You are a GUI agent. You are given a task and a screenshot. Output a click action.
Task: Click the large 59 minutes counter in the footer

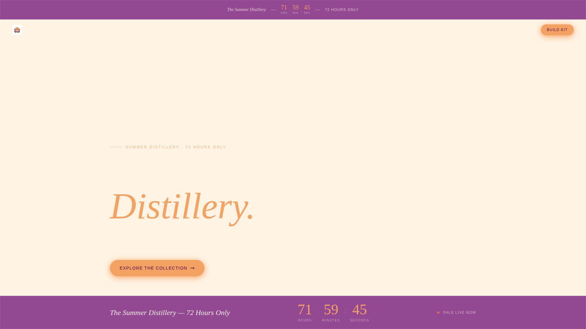click(x=331, y=310)
